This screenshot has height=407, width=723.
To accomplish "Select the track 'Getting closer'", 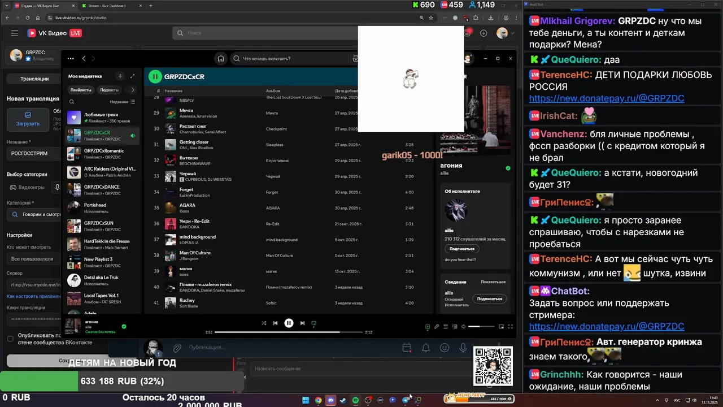I will (194, 142).
